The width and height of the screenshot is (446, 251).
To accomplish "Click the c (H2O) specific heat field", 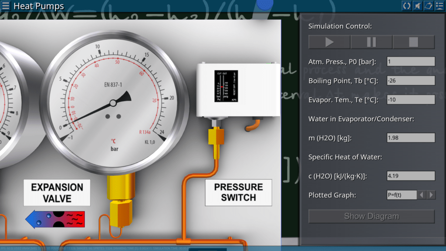I will tap(411, 176).
